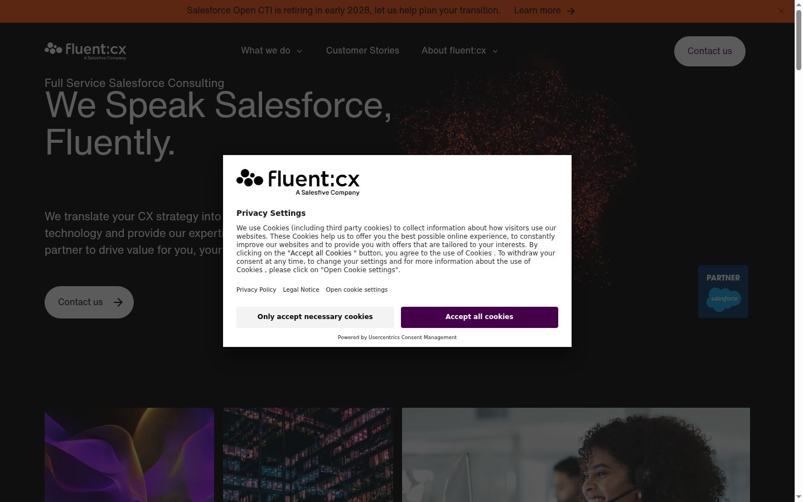This screenshot has width=803, height=502.
Task: Click the Fluent:cx logo in header
Action: [x=85, y=51]
